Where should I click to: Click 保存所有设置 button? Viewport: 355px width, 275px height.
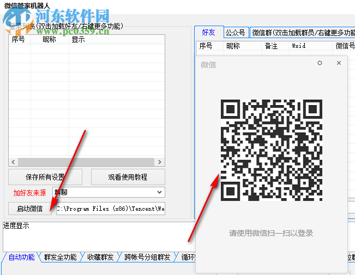click(45, 177)
